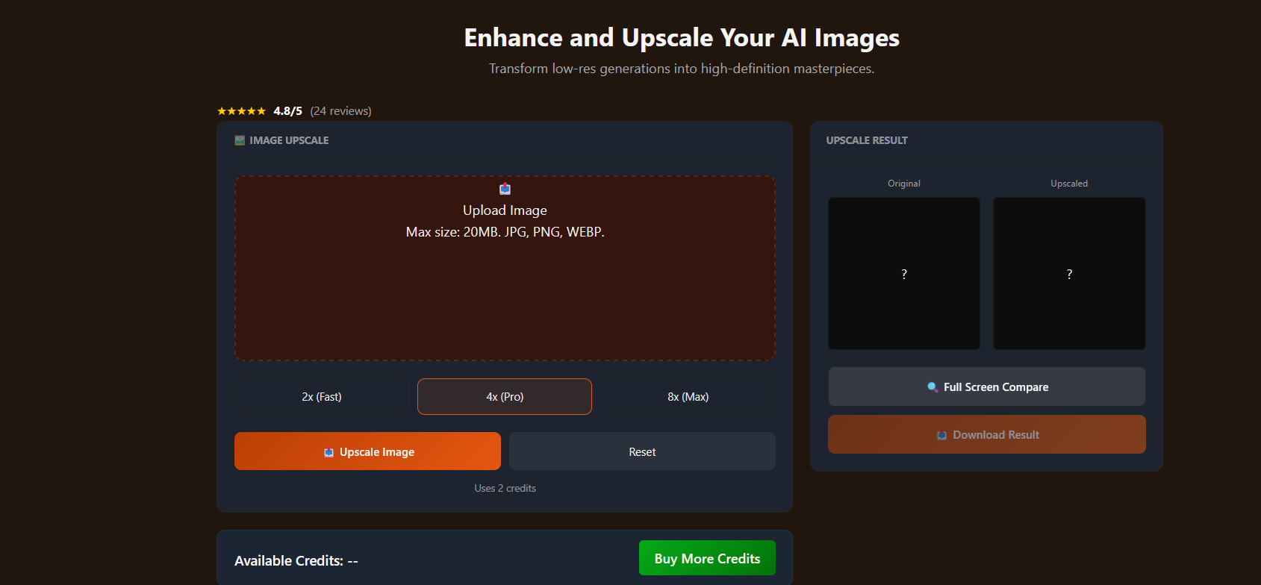Open the Upscaled image preview thumbnail
Image resolution: width=1261 pixels, height=585 pixels.
click(x=1069, y=273)
